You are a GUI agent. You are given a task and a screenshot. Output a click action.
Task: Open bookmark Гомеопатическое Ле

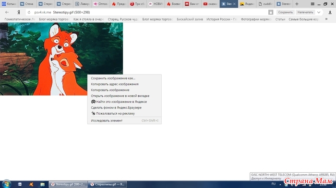point(20,19)
